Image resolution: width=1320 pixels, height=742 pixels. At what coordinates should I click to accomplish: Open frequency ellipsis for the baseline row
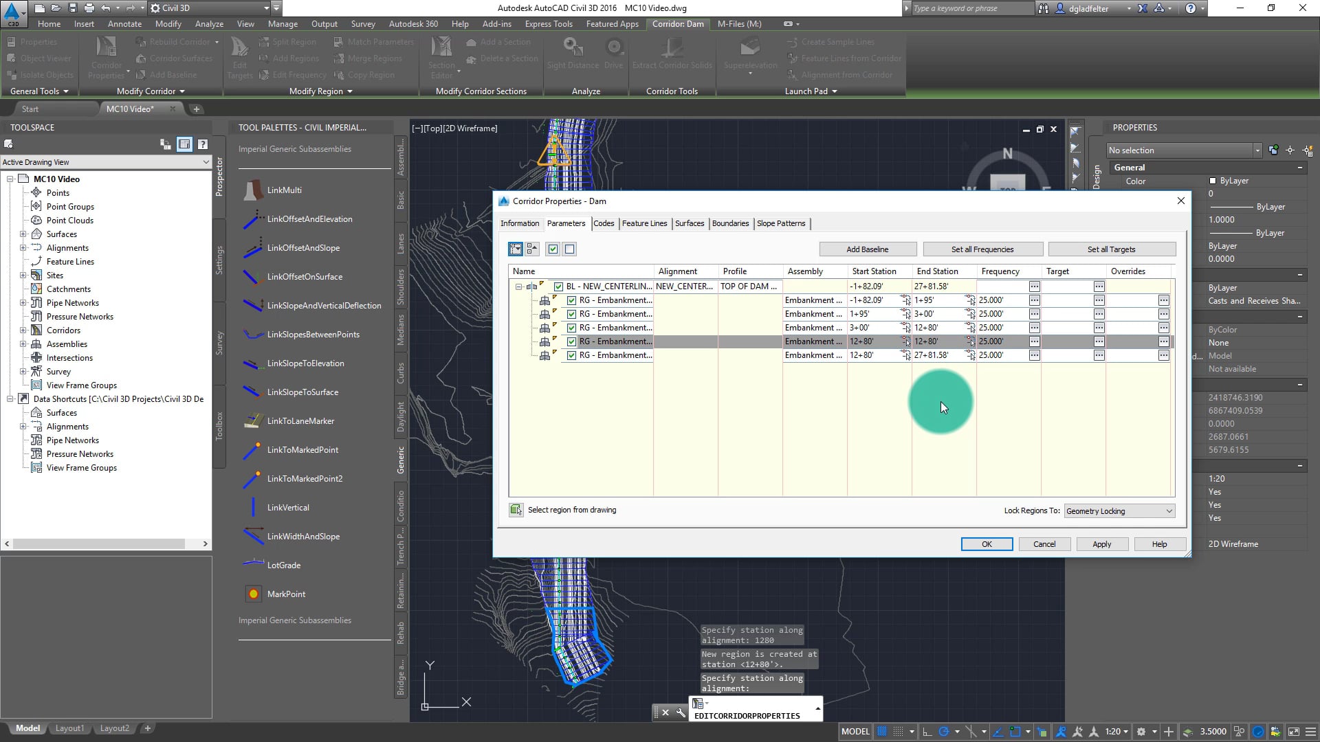1034,286
